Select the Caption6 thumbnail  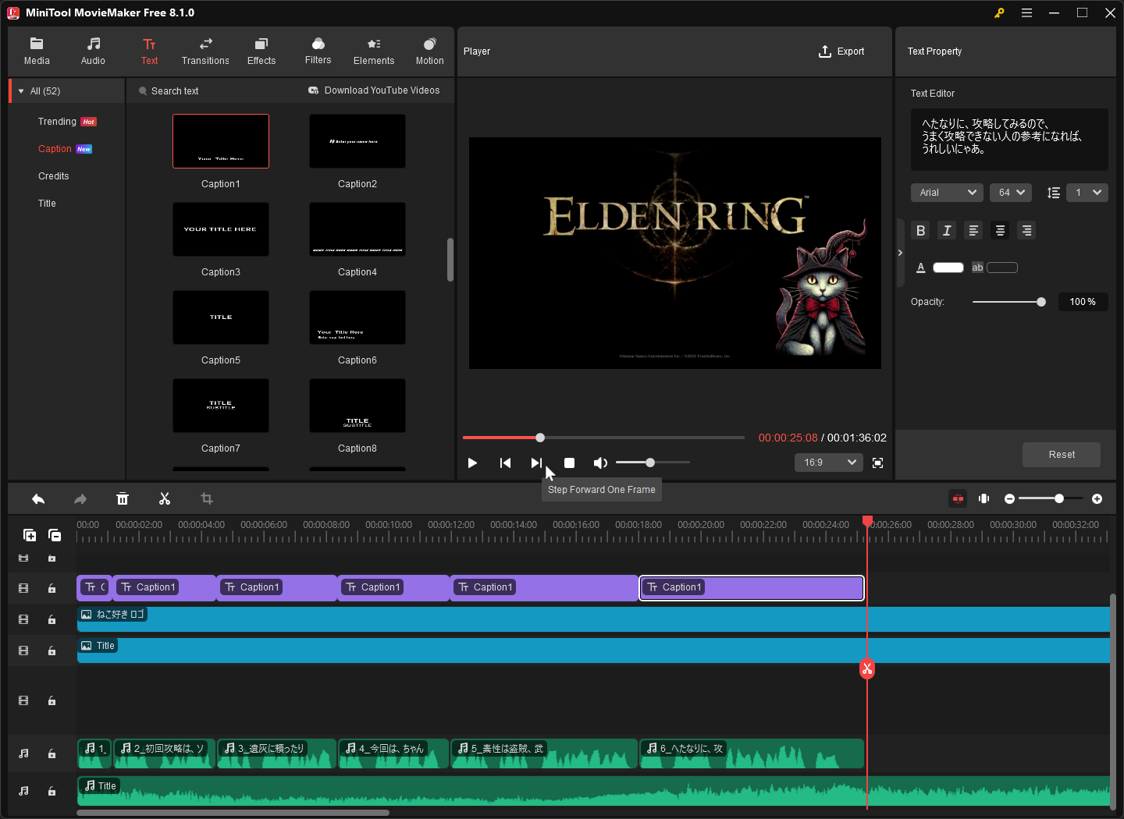pos(357,317)
